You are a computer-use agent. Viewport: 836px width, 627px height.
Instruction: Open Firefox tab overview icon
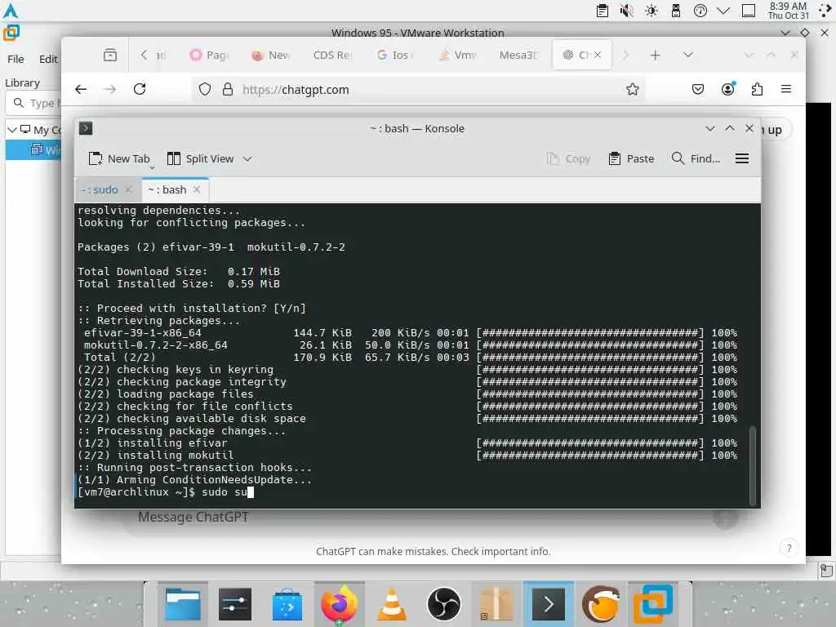[110, 55]
